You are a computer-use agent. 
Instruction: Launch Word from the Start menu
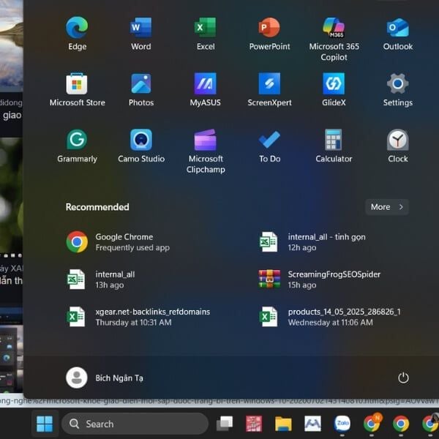click(141, 34)
